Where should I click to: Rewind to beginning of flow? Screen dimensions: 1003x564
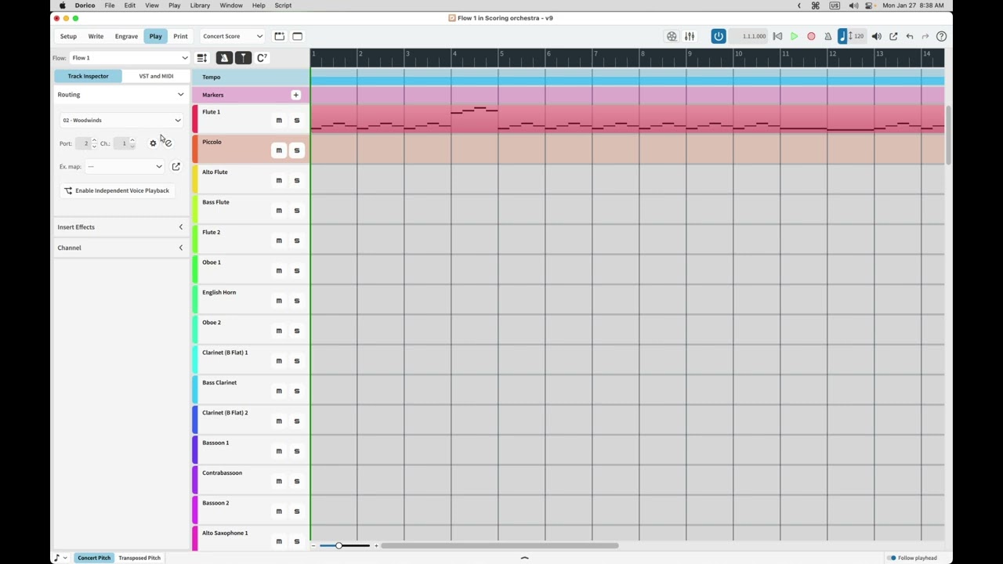(777, 36)
